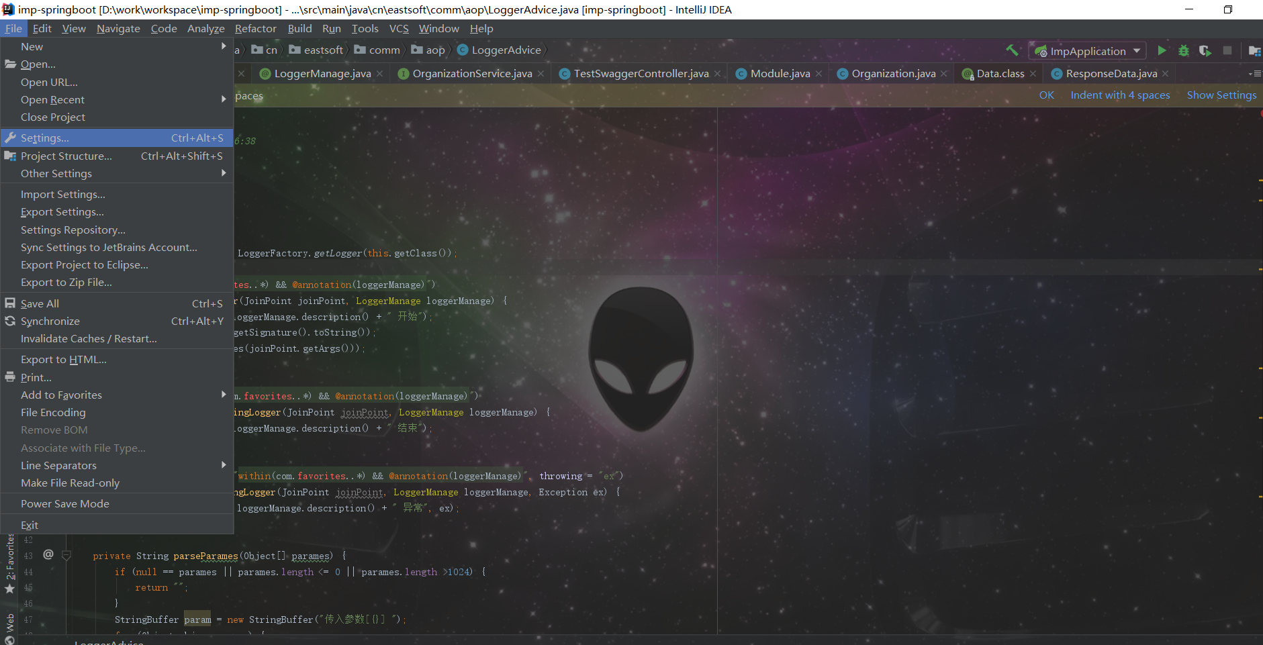Click the gutter @ icon at line 43
Viewport: 1263px width, 645px height.
48,554
